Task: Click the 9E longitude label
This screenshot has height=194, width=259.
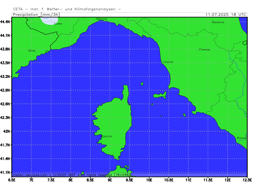Action: pos(110,180)
